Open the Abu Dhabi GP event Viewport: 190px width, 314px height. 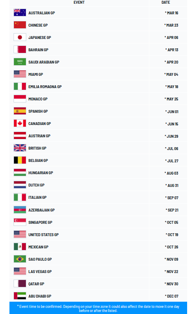pos(40,296)
